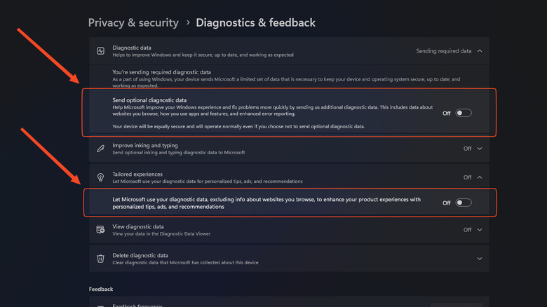Click the Tailored experiences lightbulb icon

100,177
